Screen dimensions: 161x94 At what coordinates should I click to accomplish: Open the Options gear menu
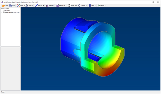(79, 6)
